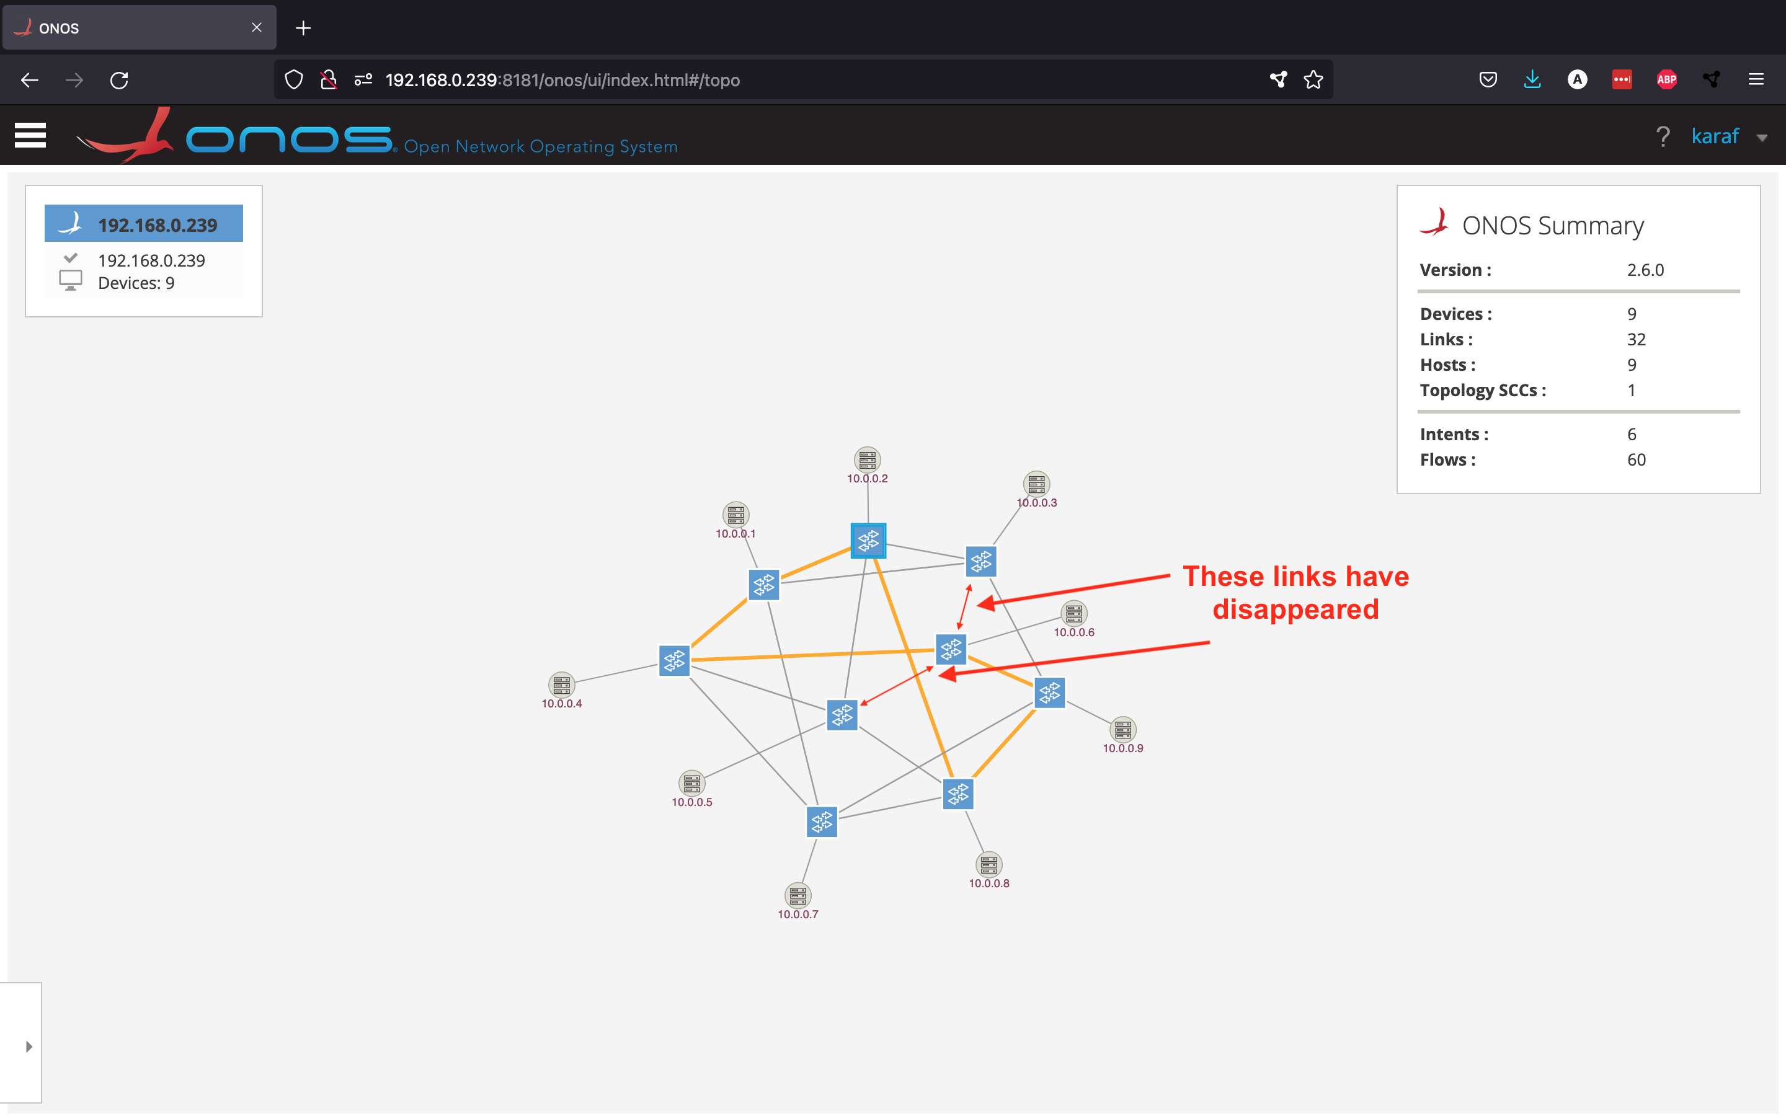This screenshot has width=1786, height=1116.
Task: Click the Intents count 6 in summary
Action: [1632, 435]
